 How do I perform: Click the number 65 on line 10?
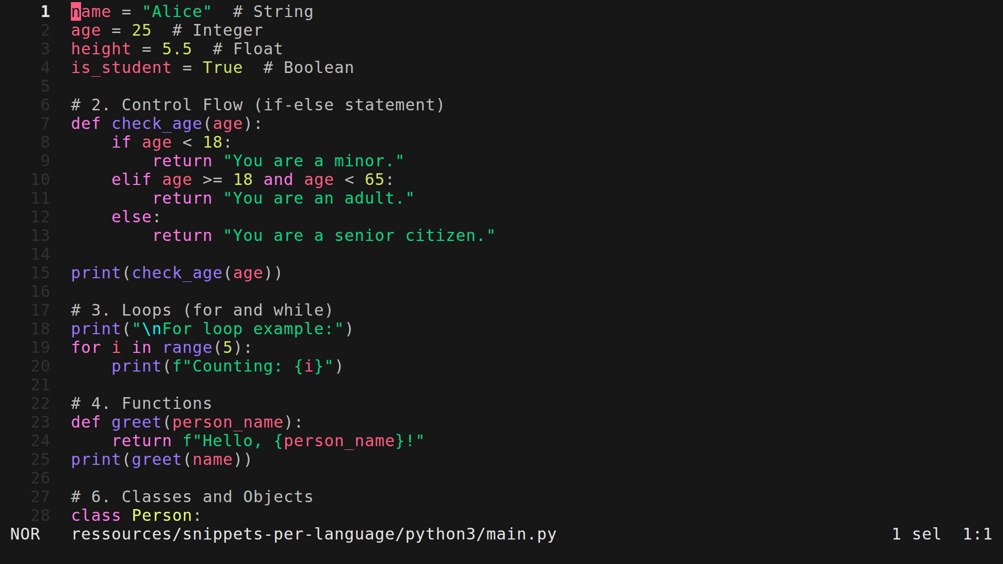(x=375, y=180)
